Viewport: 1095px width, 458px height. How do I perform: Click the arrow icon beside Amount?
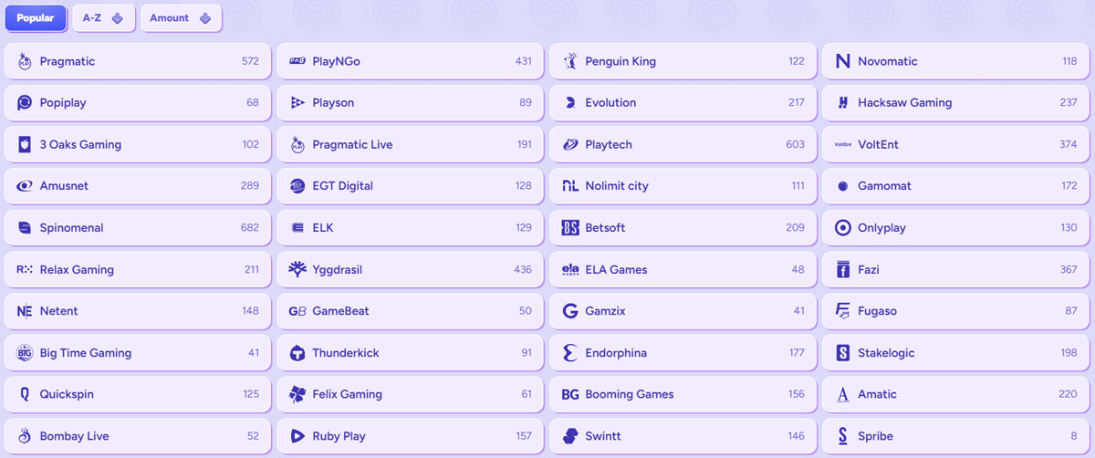pos(205,18)
